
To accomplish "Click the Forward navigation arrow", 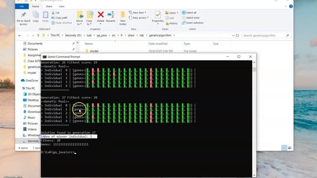I will (x=27, y=36).
